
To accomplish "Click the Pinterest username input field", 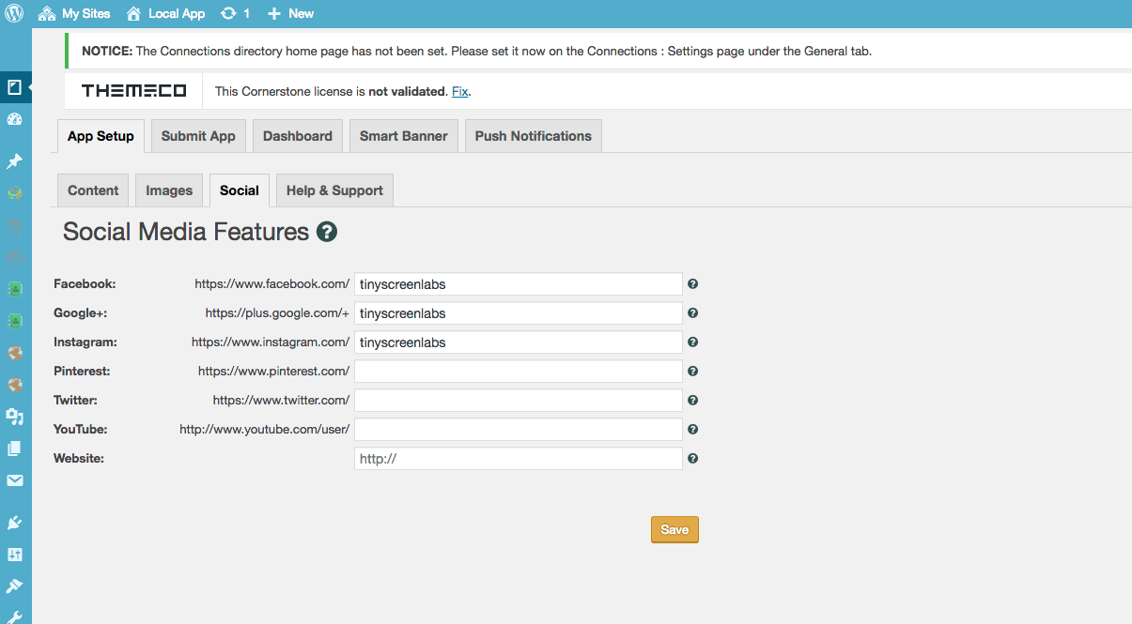I will [519, 372].
